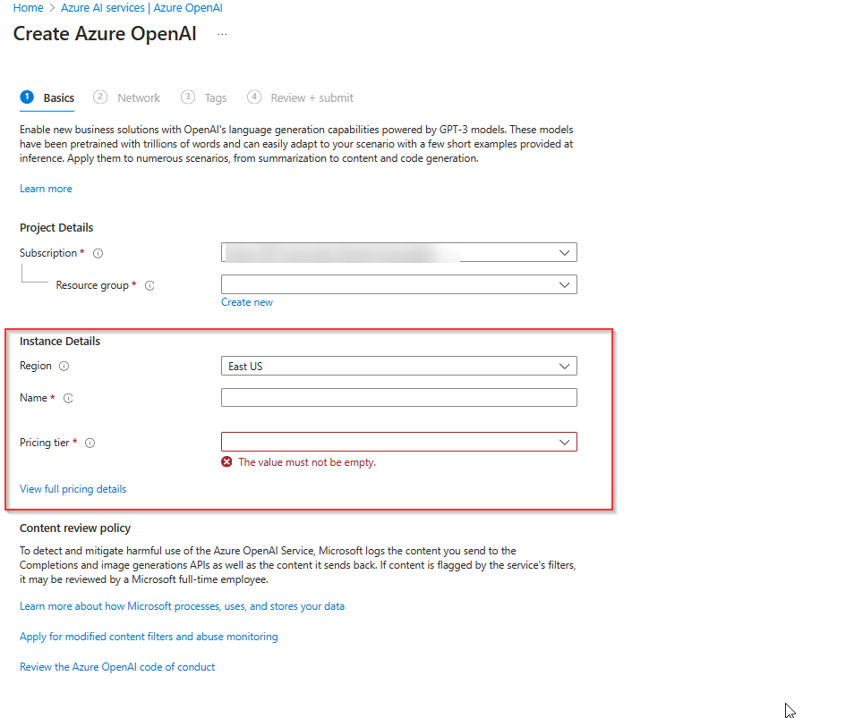The height and width of the screenshot is (718, 854).
Task: Open the ellipsis menu beside the title
Action: (x=222, y=34)
